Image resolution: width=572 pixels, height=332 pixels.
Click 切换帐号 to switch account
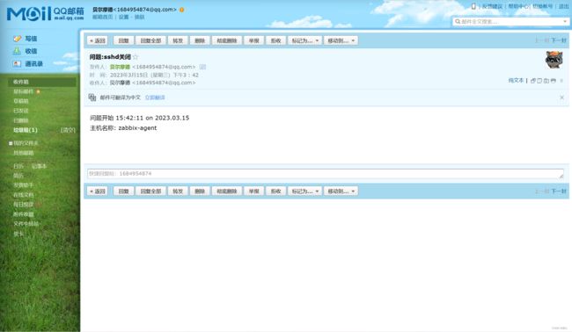pos(543,6)
